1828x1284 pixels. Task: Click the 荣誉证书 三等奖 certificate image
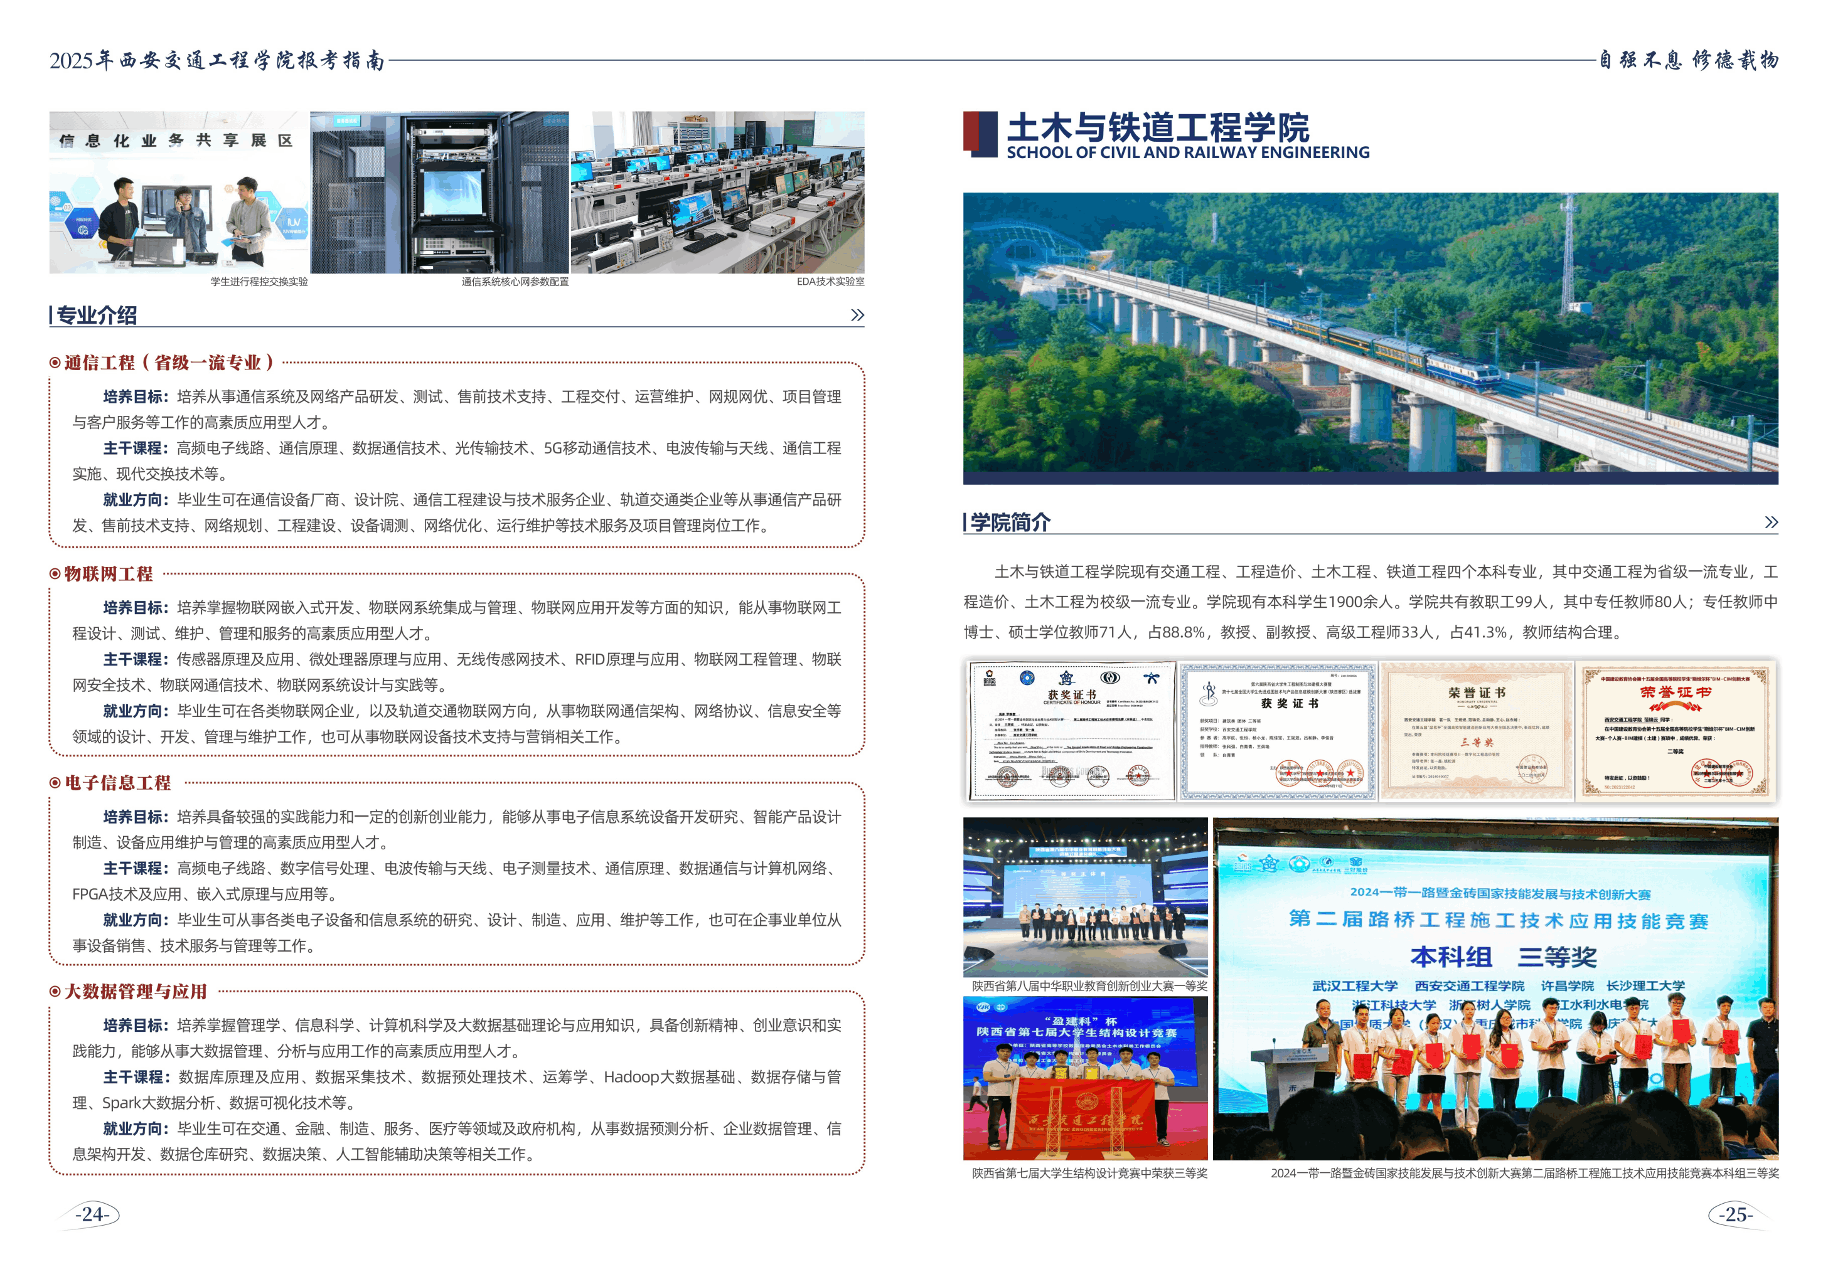tap(1476, 730)
